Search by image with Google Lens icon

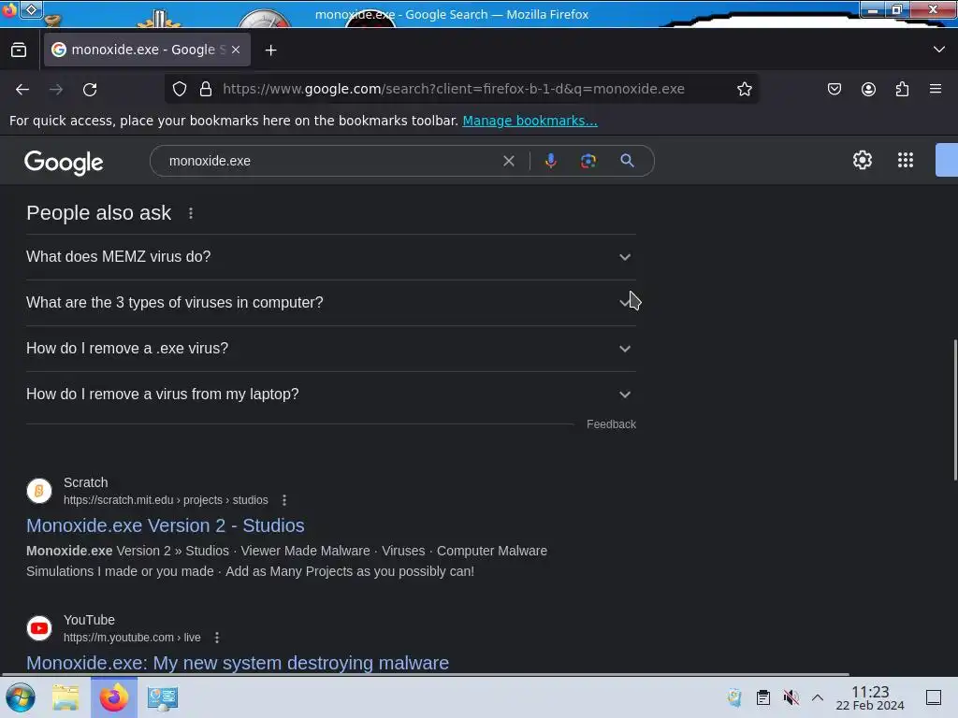point(588,161)
